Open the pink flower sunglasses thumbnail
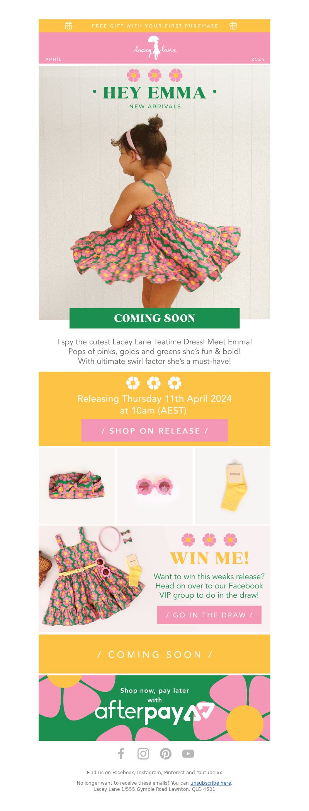309x811 pixels. [154, 486]
